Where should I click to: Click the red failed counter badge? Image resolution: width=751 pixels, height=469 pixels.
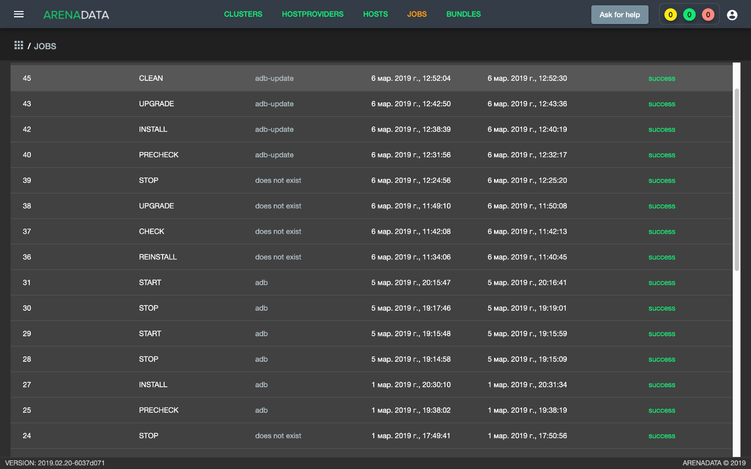tap(708, 15)
